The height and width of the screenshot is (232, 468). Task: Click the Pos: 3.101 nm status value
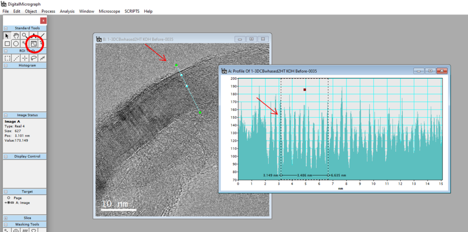point(17,135)
